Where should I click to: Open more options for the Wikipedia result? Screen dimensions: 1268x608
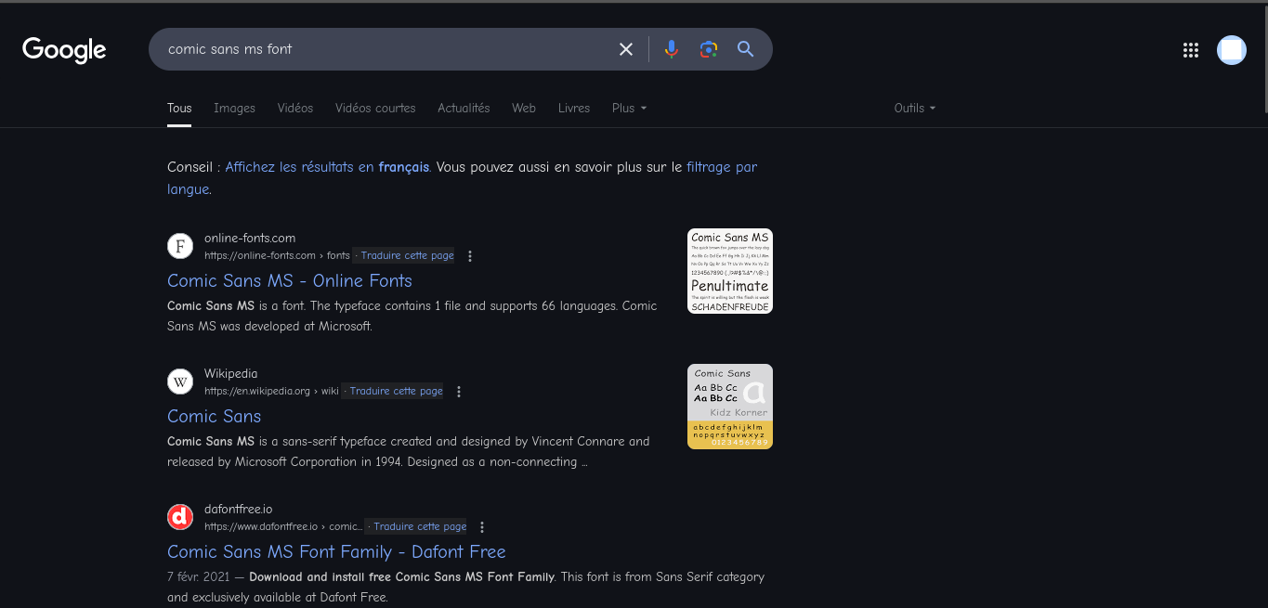click(459, 392)
